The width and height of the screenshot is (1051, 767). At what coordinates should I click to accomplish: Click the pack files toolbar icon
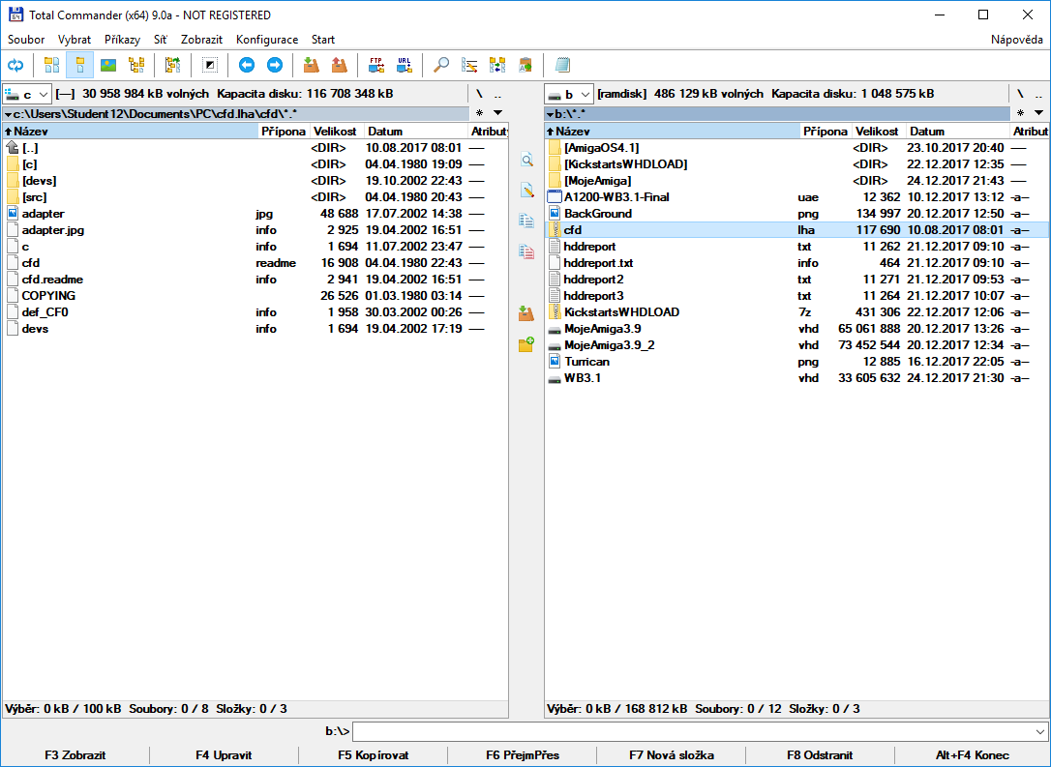click(x=311, y=65)
